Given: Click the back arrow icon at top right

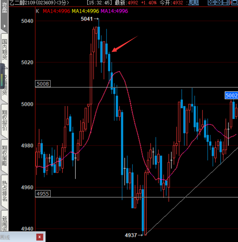Looking at the screenshot, I should point(211,3).
